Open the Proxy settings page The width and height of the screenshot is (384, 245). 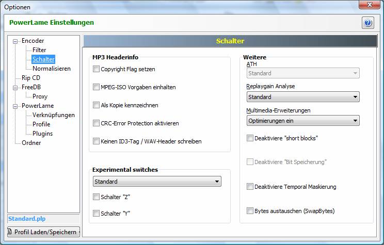pos(40,96)
